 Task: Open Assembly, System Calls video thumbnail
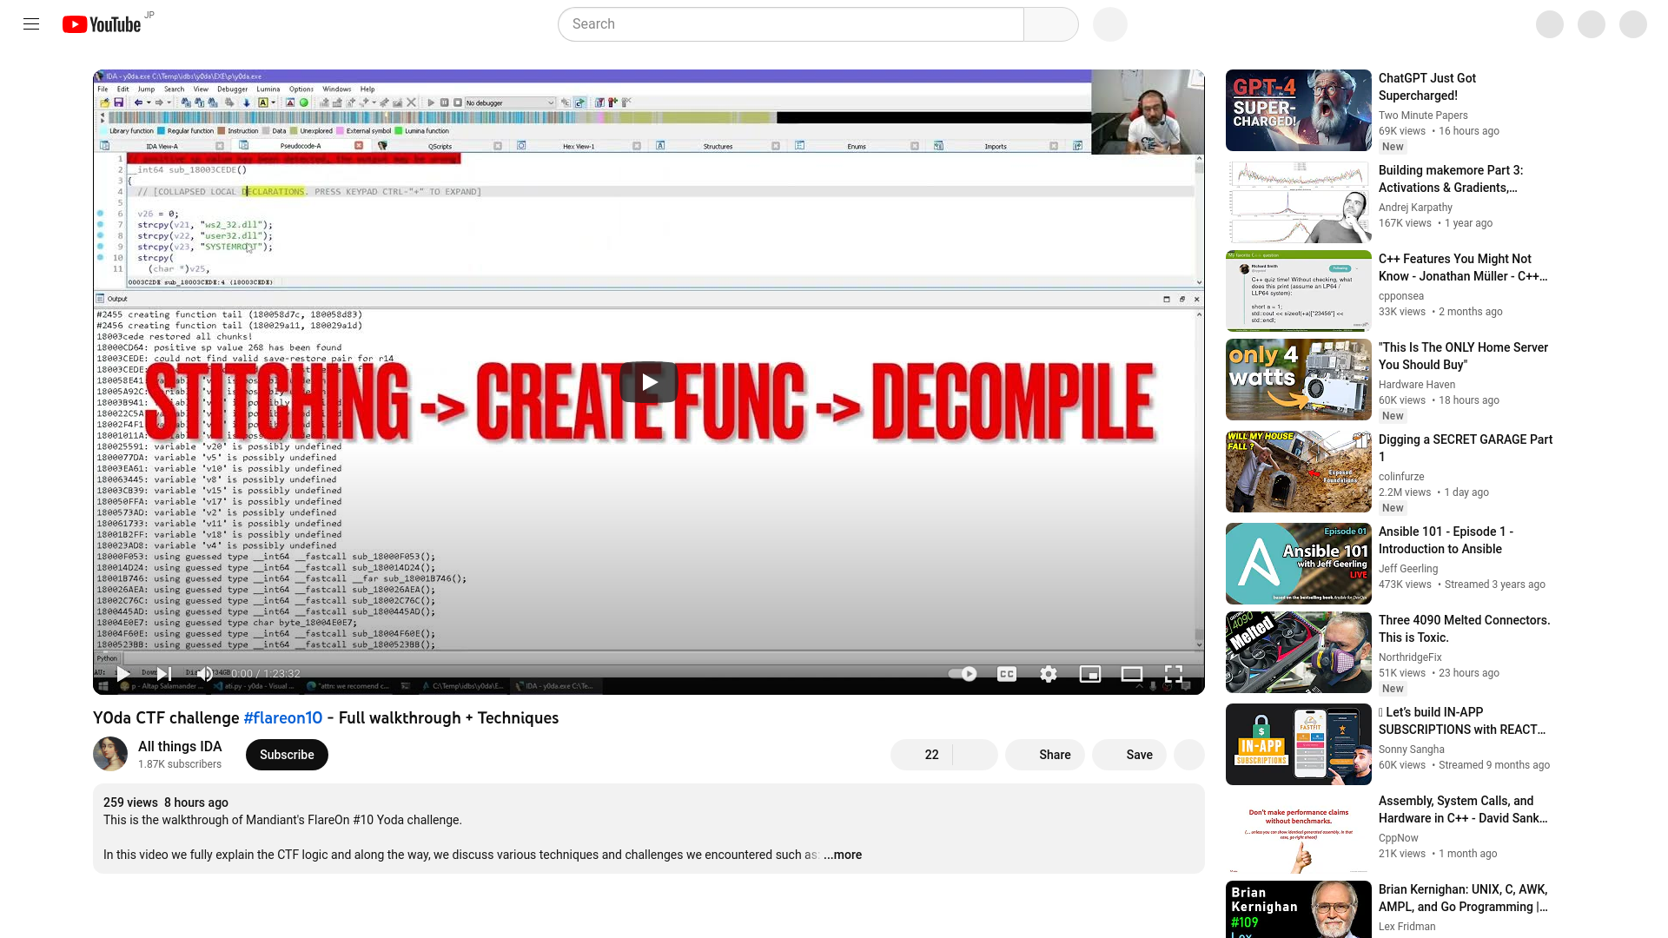(x=1299, y=833)
